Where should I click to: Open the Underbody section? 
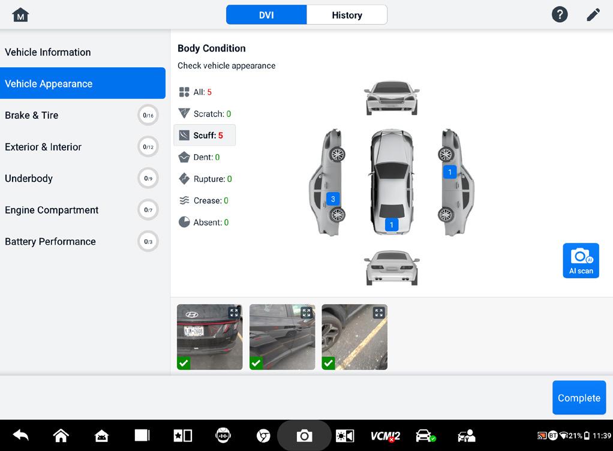click(x=83, y=178)
